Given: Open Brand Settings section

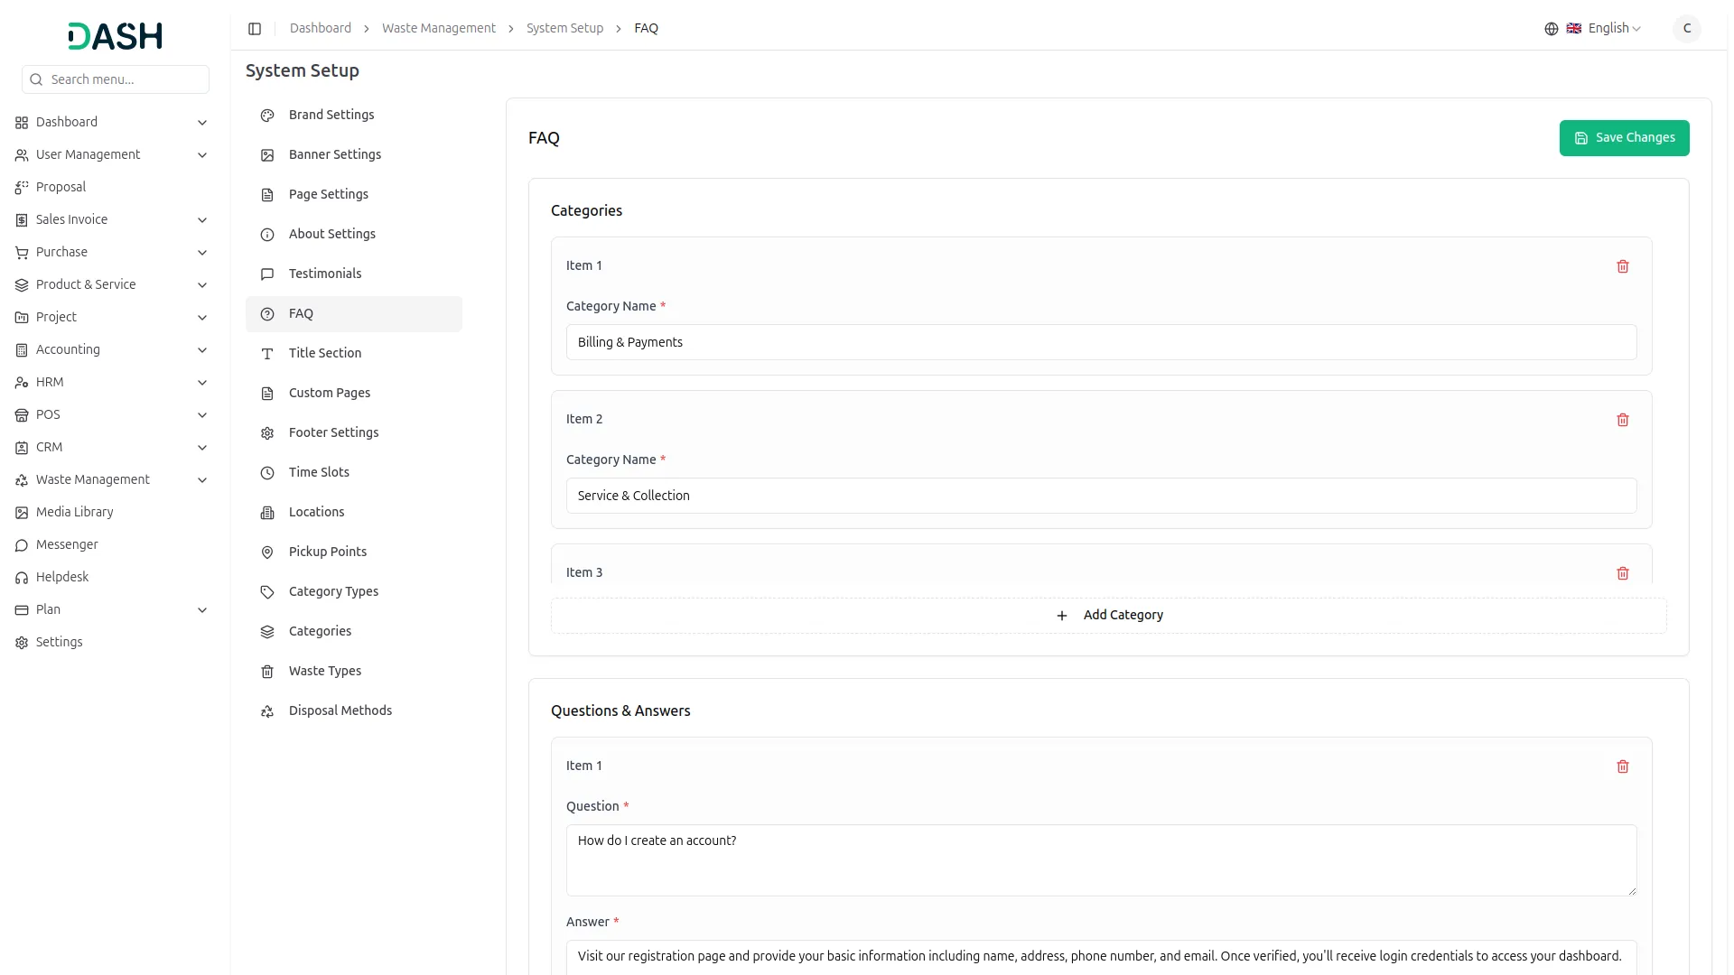Looking at the screenshot, I should 331,115.
